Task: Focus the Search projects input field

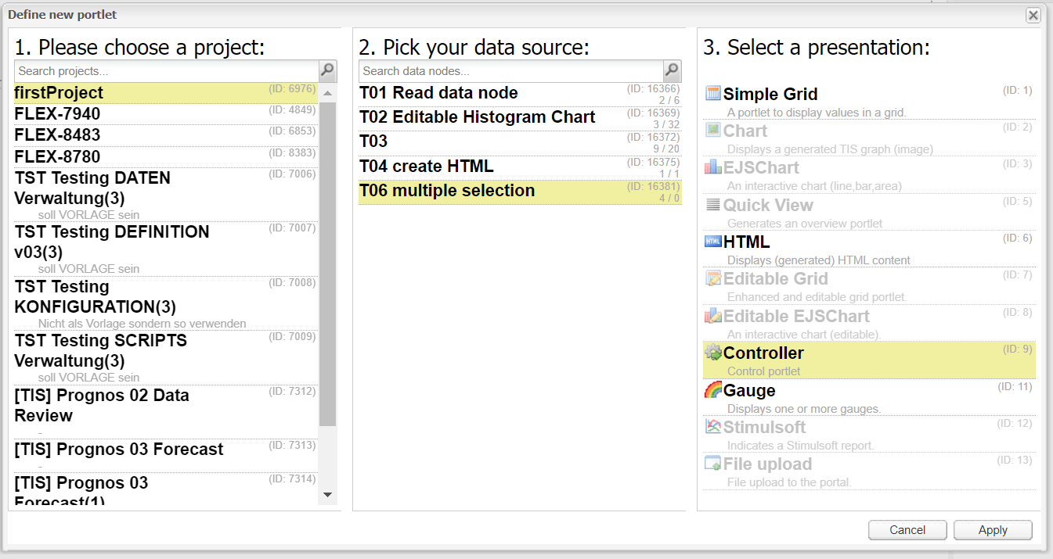Action: click(167, 71)
